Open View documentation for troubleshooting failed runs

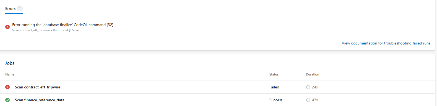tap(386, 43)
